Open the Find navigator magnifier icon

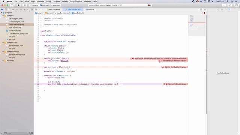pos(13,9)
